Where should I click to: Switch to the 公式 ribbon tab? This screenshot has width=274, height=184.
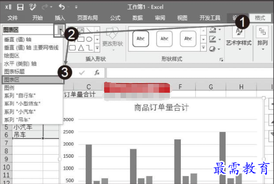click(116, 18)
